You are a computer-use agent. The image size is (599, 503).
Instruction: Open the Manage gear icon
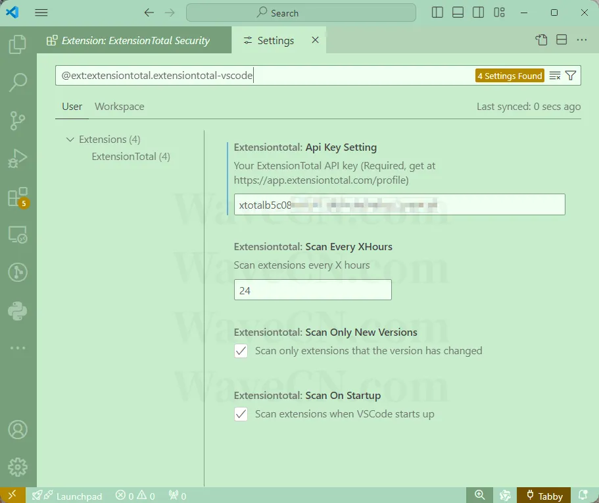pos(18,467)
